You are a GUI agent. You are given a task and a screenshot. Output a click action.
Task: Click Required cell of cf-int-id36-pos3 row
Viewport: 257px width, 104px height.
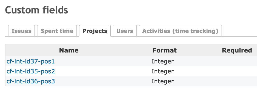tap(237, 81)
